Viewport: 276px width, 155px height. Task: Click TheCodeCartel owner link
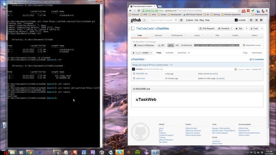[145, 28]
